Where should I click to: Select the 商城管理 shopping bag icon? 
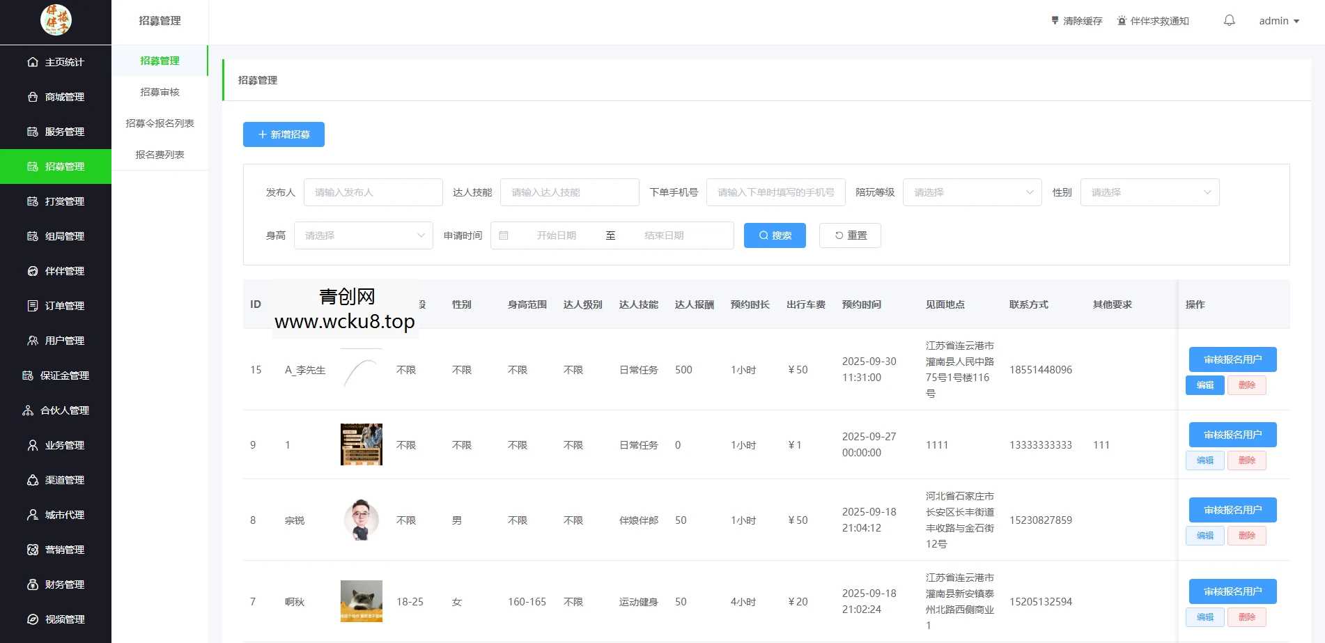click(32, 97)
